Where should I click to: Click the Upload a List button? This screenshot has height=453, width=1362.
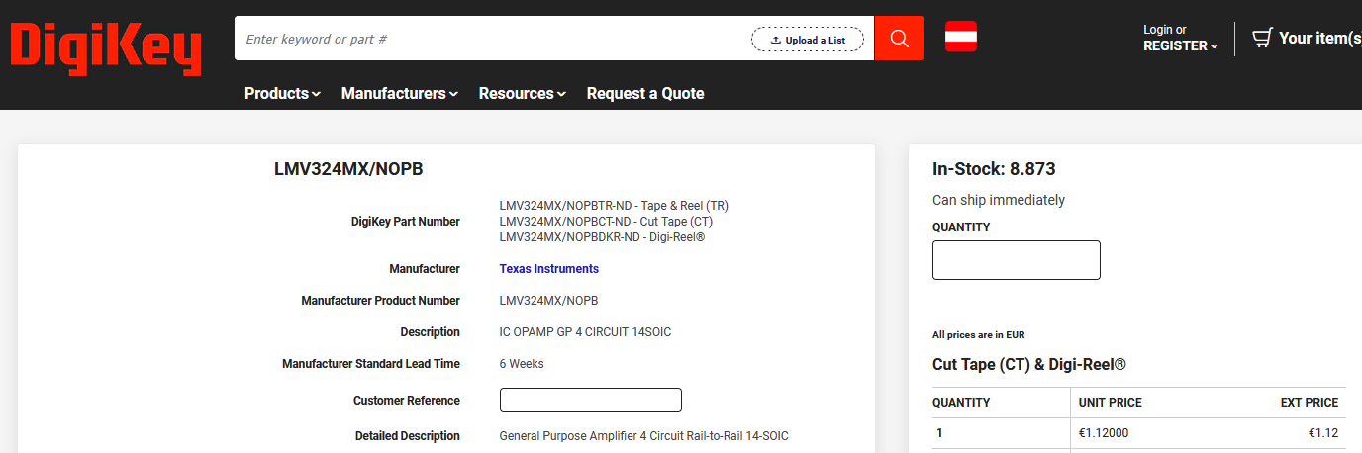pos(808,40)
